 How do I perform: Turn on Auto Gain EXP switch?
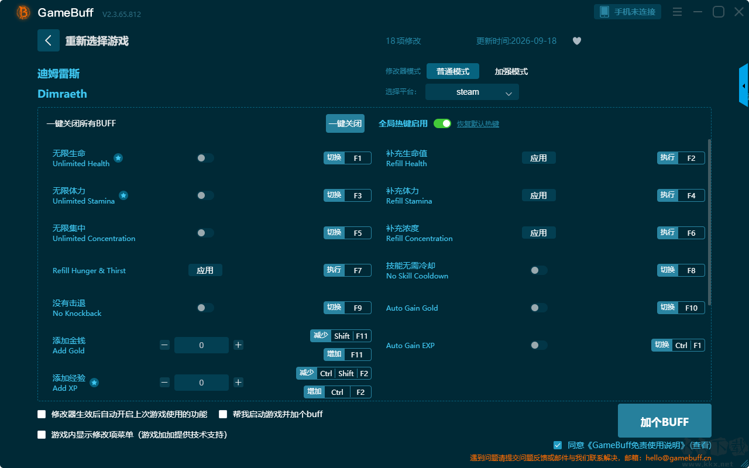(538, 345)
